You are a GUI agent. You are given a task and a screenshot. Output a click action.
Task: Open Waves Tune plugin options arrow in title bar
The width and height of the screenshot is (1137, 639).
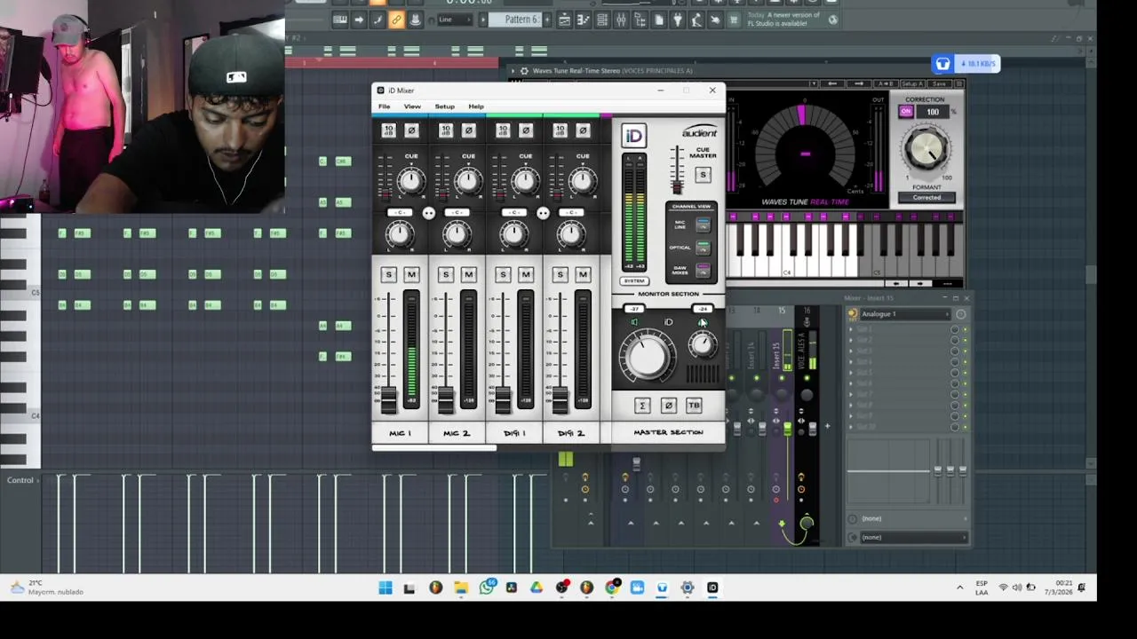tap(513, 71)
